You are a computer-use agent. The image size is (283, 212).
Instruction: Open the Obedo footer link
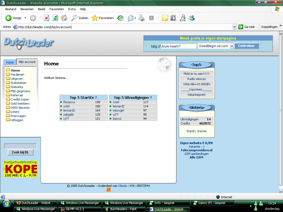coord(122,186)
